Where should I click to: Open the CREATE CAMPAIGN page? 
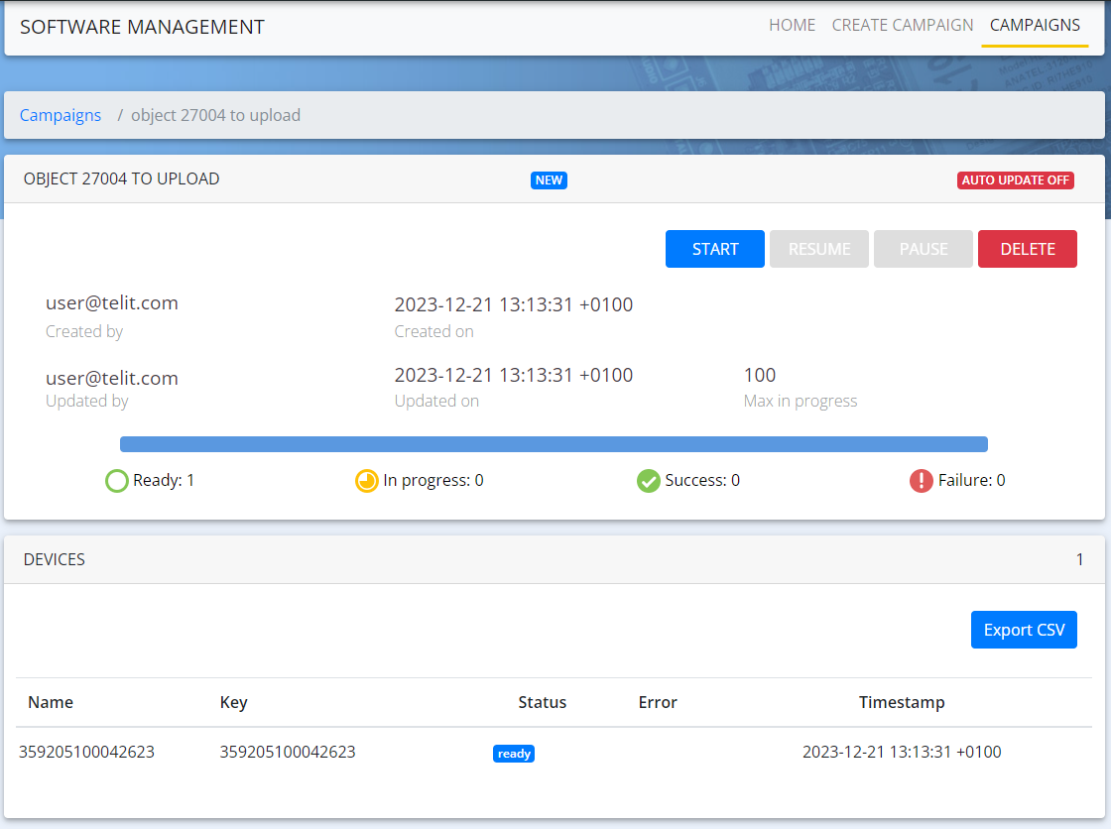pyautogui.click(x=903, y=26)
